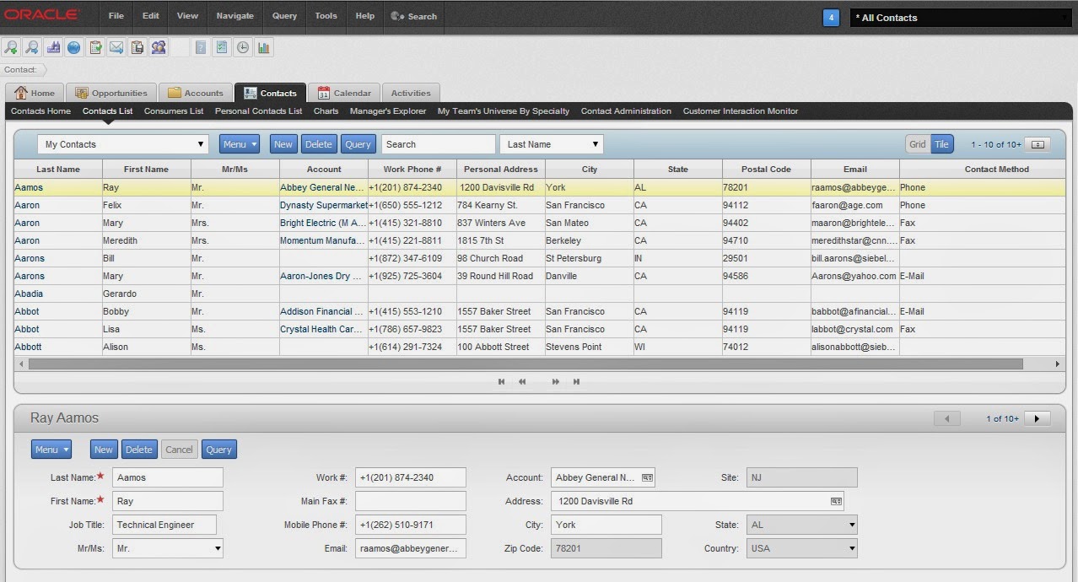The height and width of the screenshot is (582, 1078).
Task: Click the Execute Query magnifier-arrow icon
Action: point(32,47)
